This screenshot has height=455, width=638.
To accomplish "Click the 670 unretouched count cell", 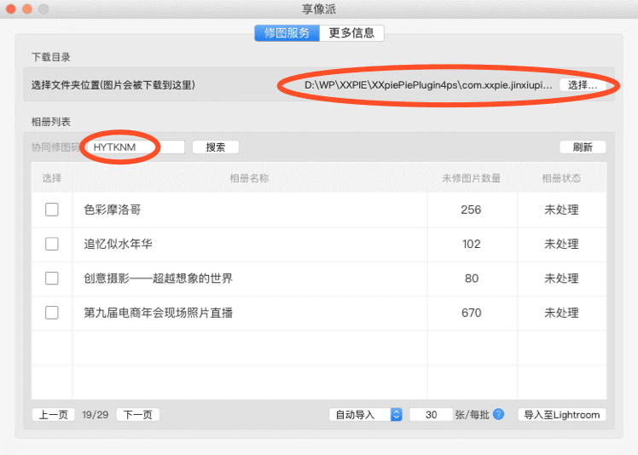I will coord(471,313).
